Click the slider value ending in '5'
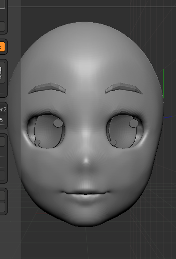 click(x=1, y=120)
